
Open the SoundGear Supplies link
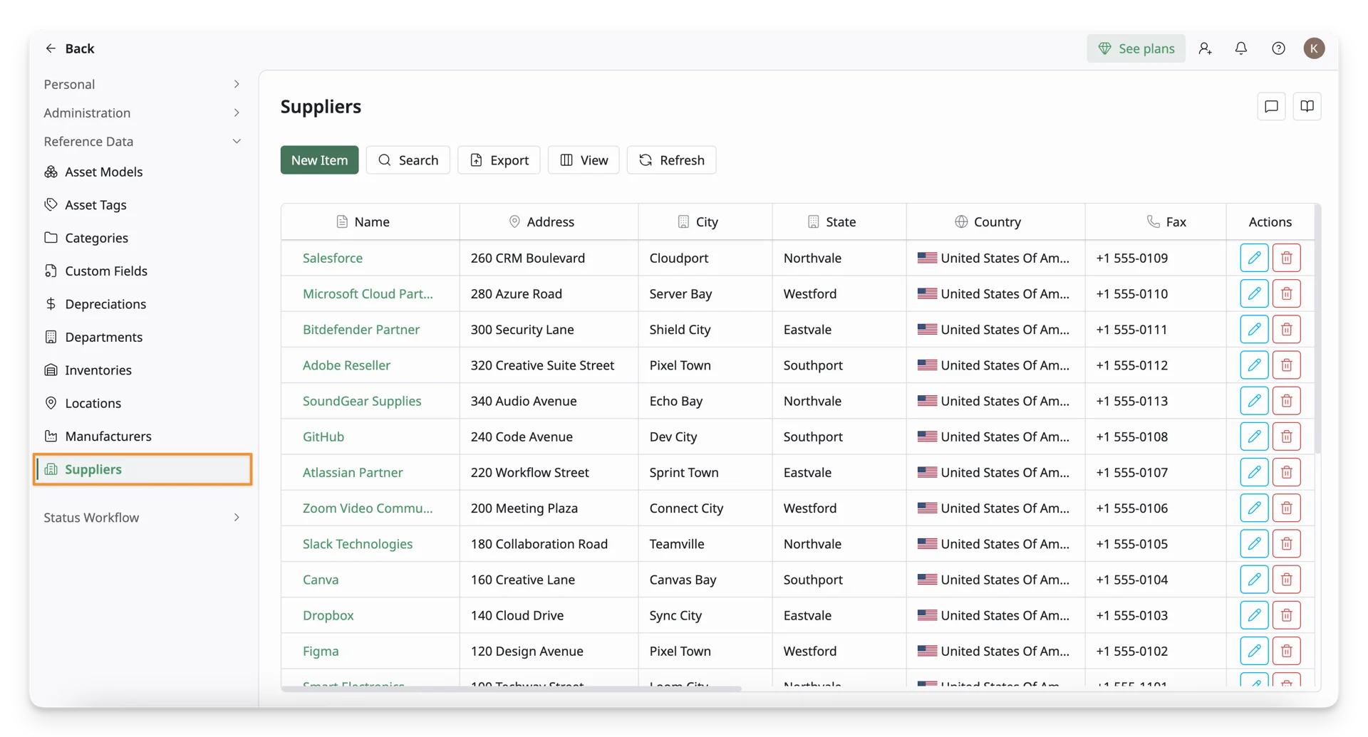click(x=361, y=400)
